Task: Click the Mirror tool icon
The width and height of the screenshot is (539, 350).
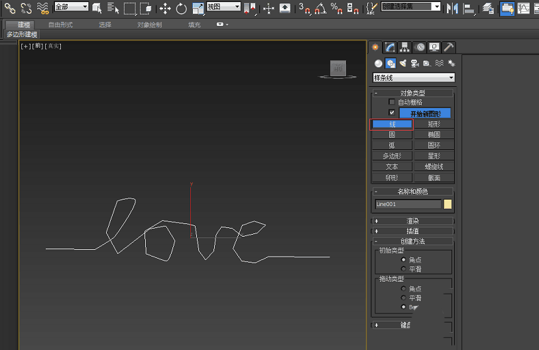Action: pyautogui.click(x=452, y=9)
